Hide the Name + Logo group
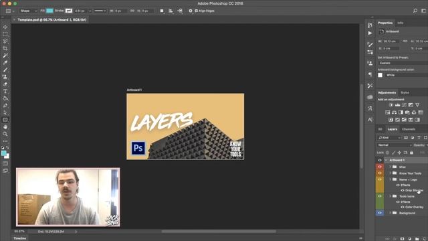The image size is (428, 241). point(380,179)
